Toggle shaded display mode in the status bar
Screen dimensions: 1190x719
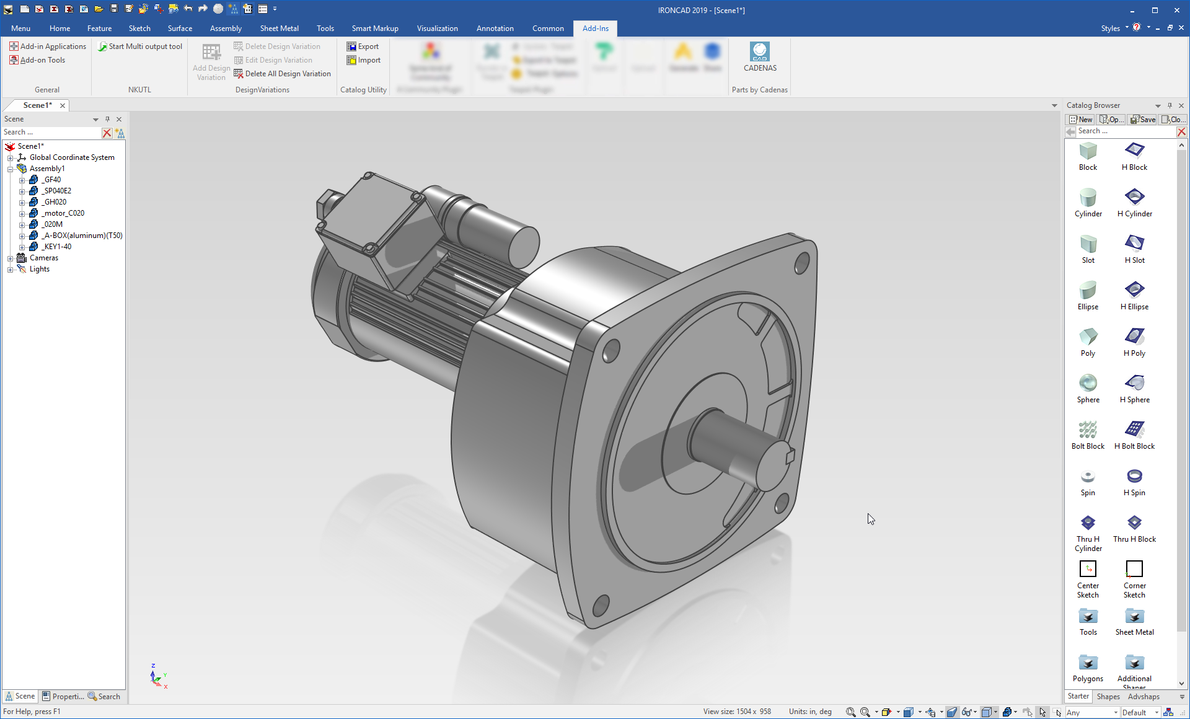point(953,712)
